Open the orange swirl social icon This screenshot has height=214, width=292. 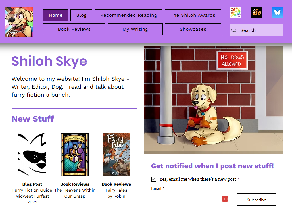point(256,12)
